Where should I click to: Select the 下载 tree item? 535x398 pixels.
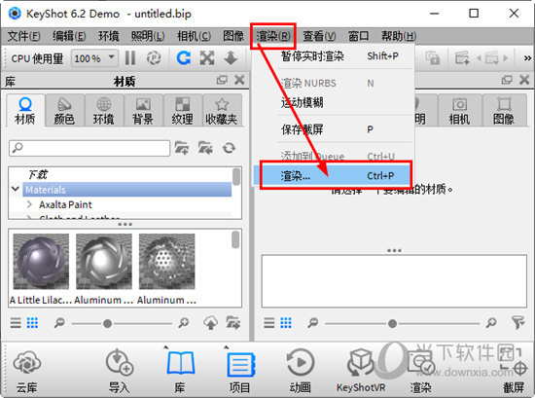38,174
